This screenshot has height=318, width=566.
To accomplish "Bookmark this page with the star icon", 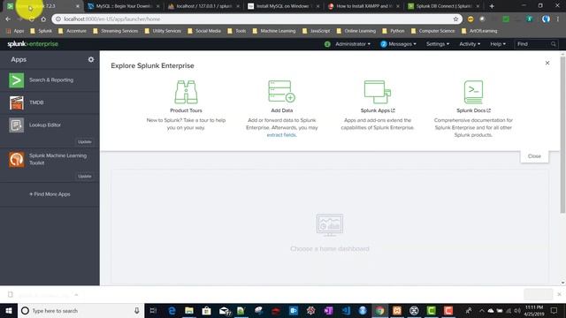I will (455, 19).
